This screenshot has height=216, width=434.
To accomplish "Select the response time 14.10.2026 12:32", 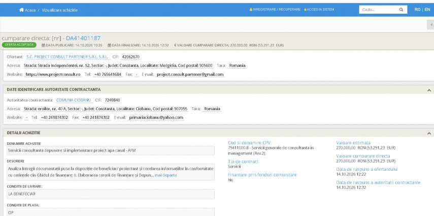I will (351, 188).
